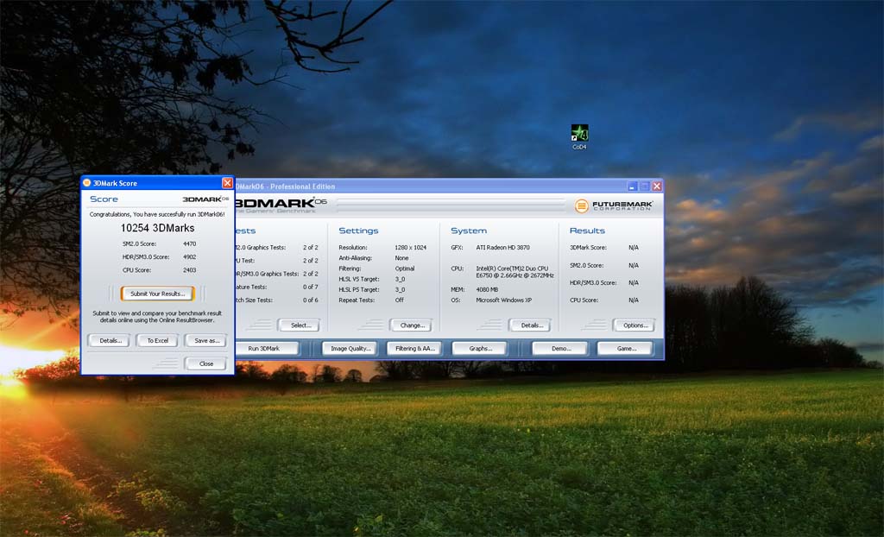The image size is (884, 537).
Task: Open Select... in the Tests section
Action: coord(299,325)
